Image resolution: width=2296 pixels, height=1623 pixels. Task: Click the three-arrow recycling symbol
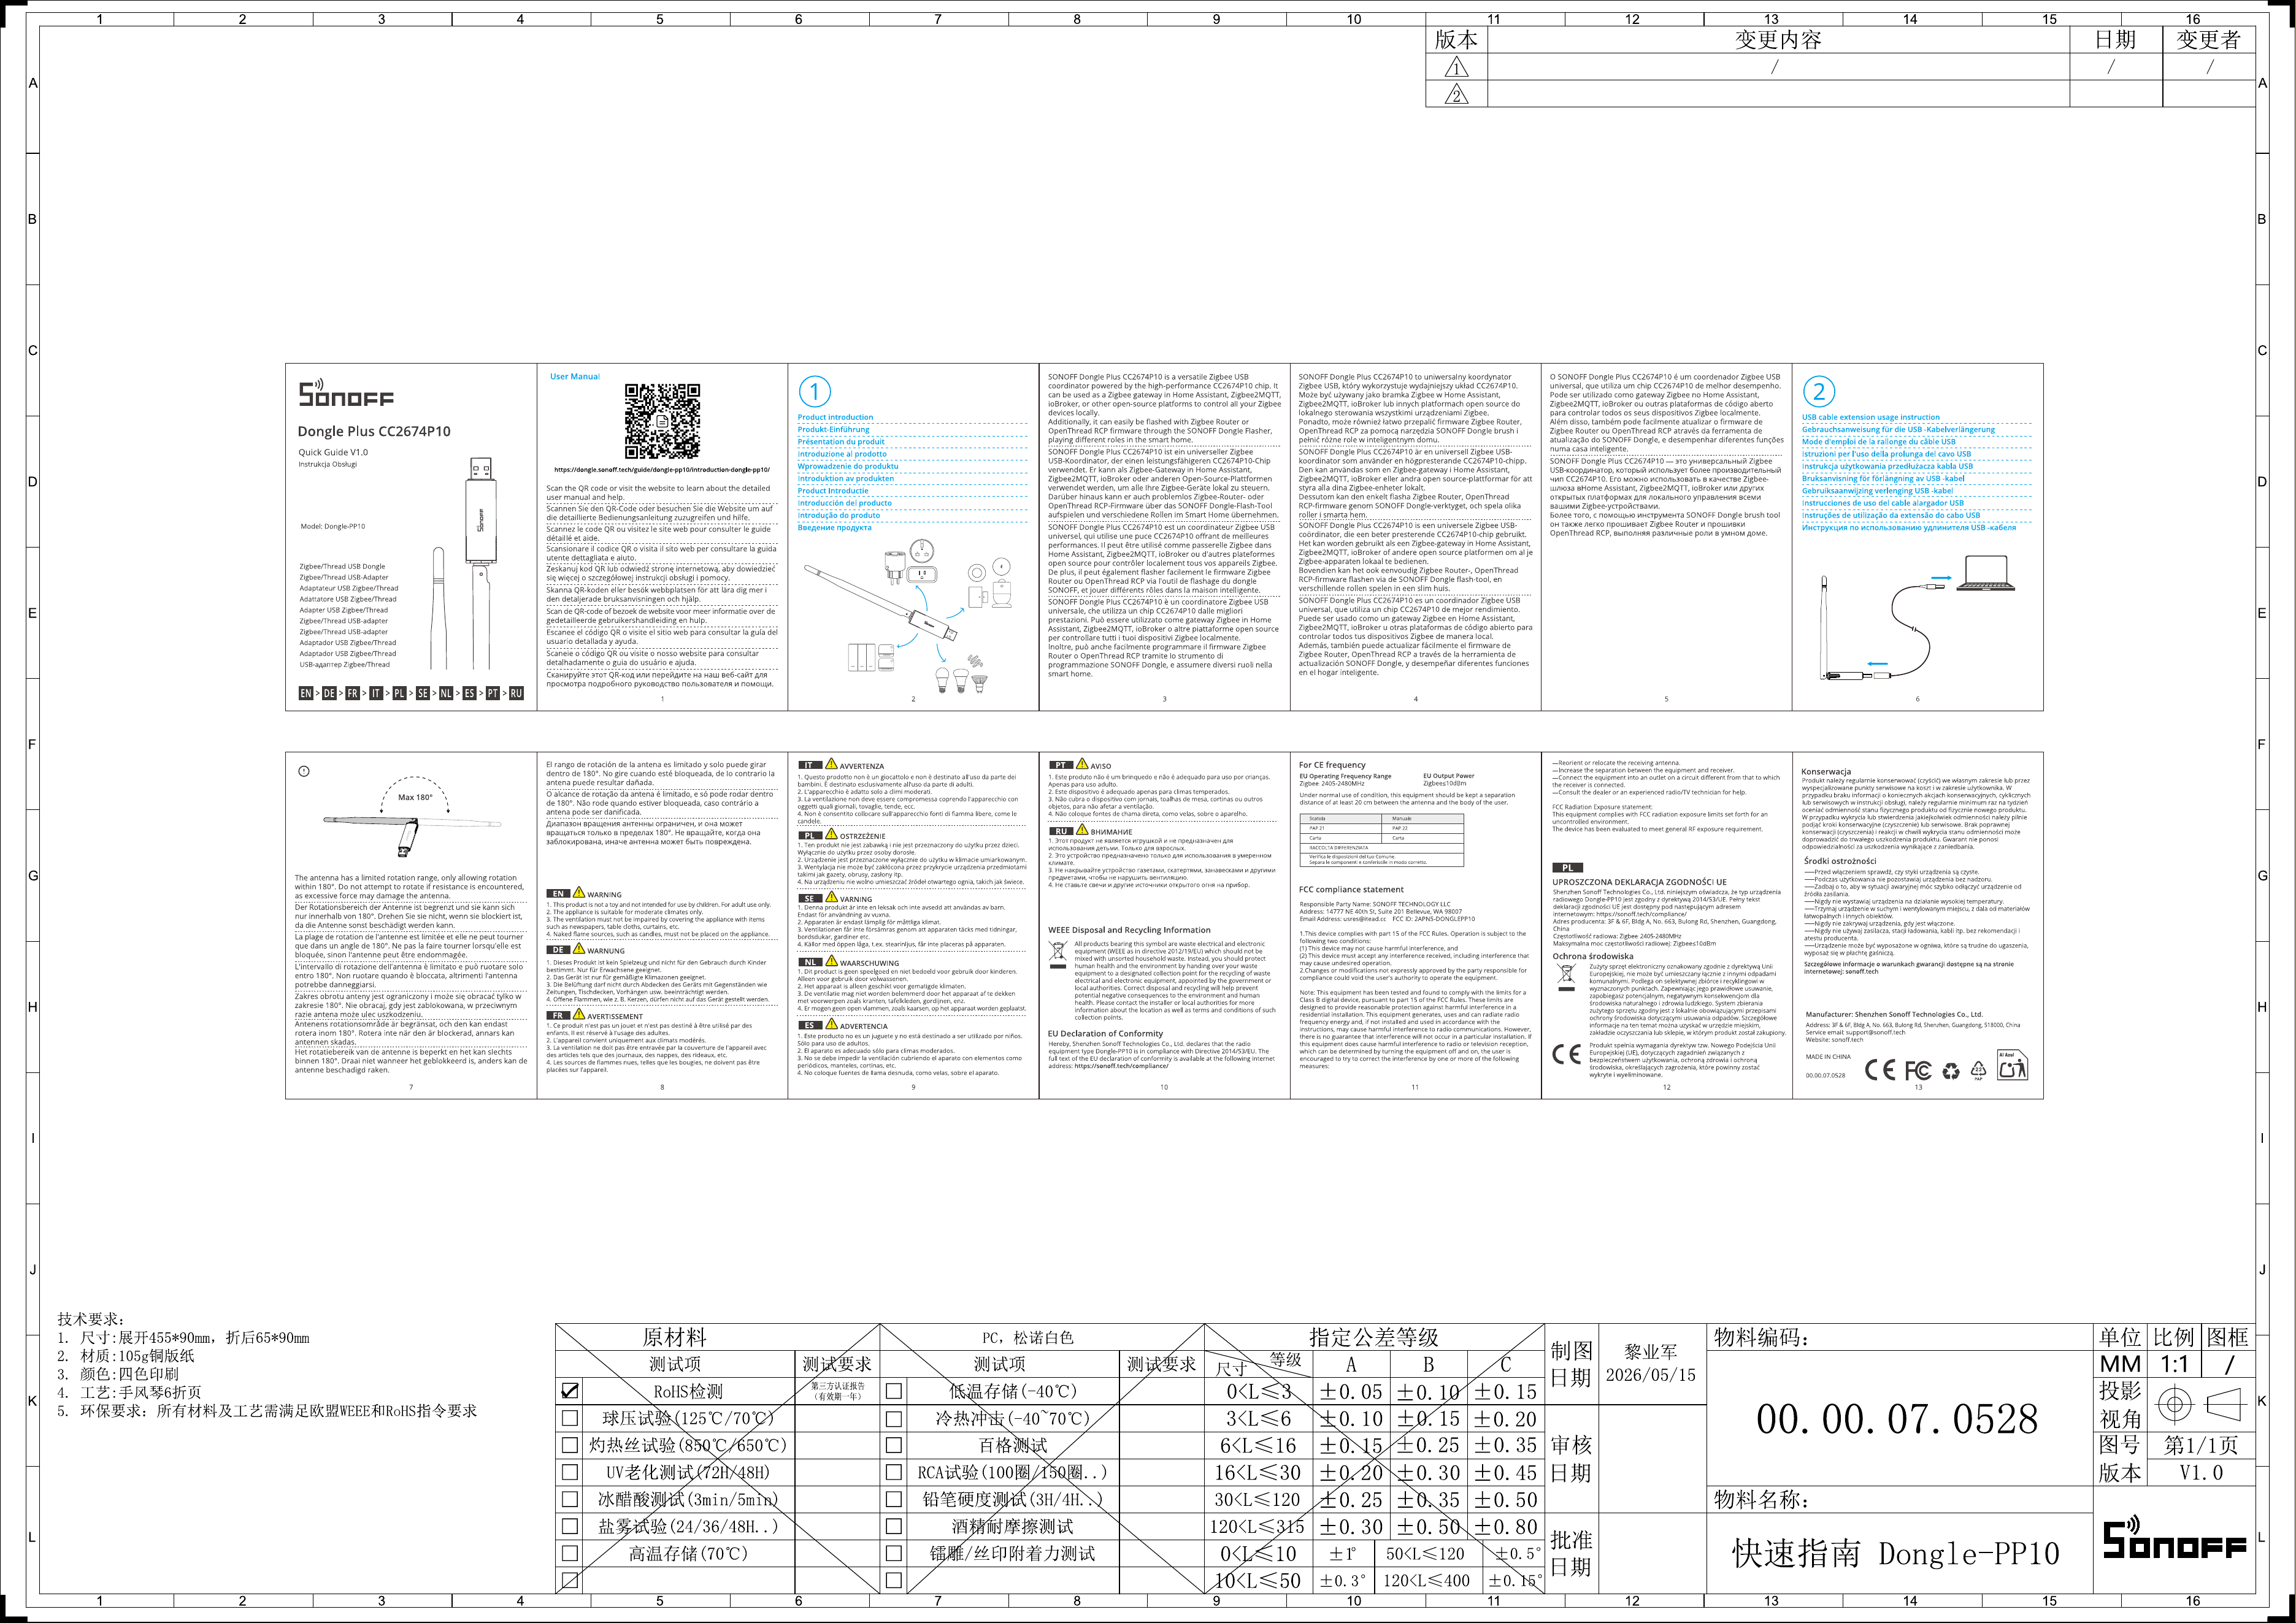[1951, 1071]
